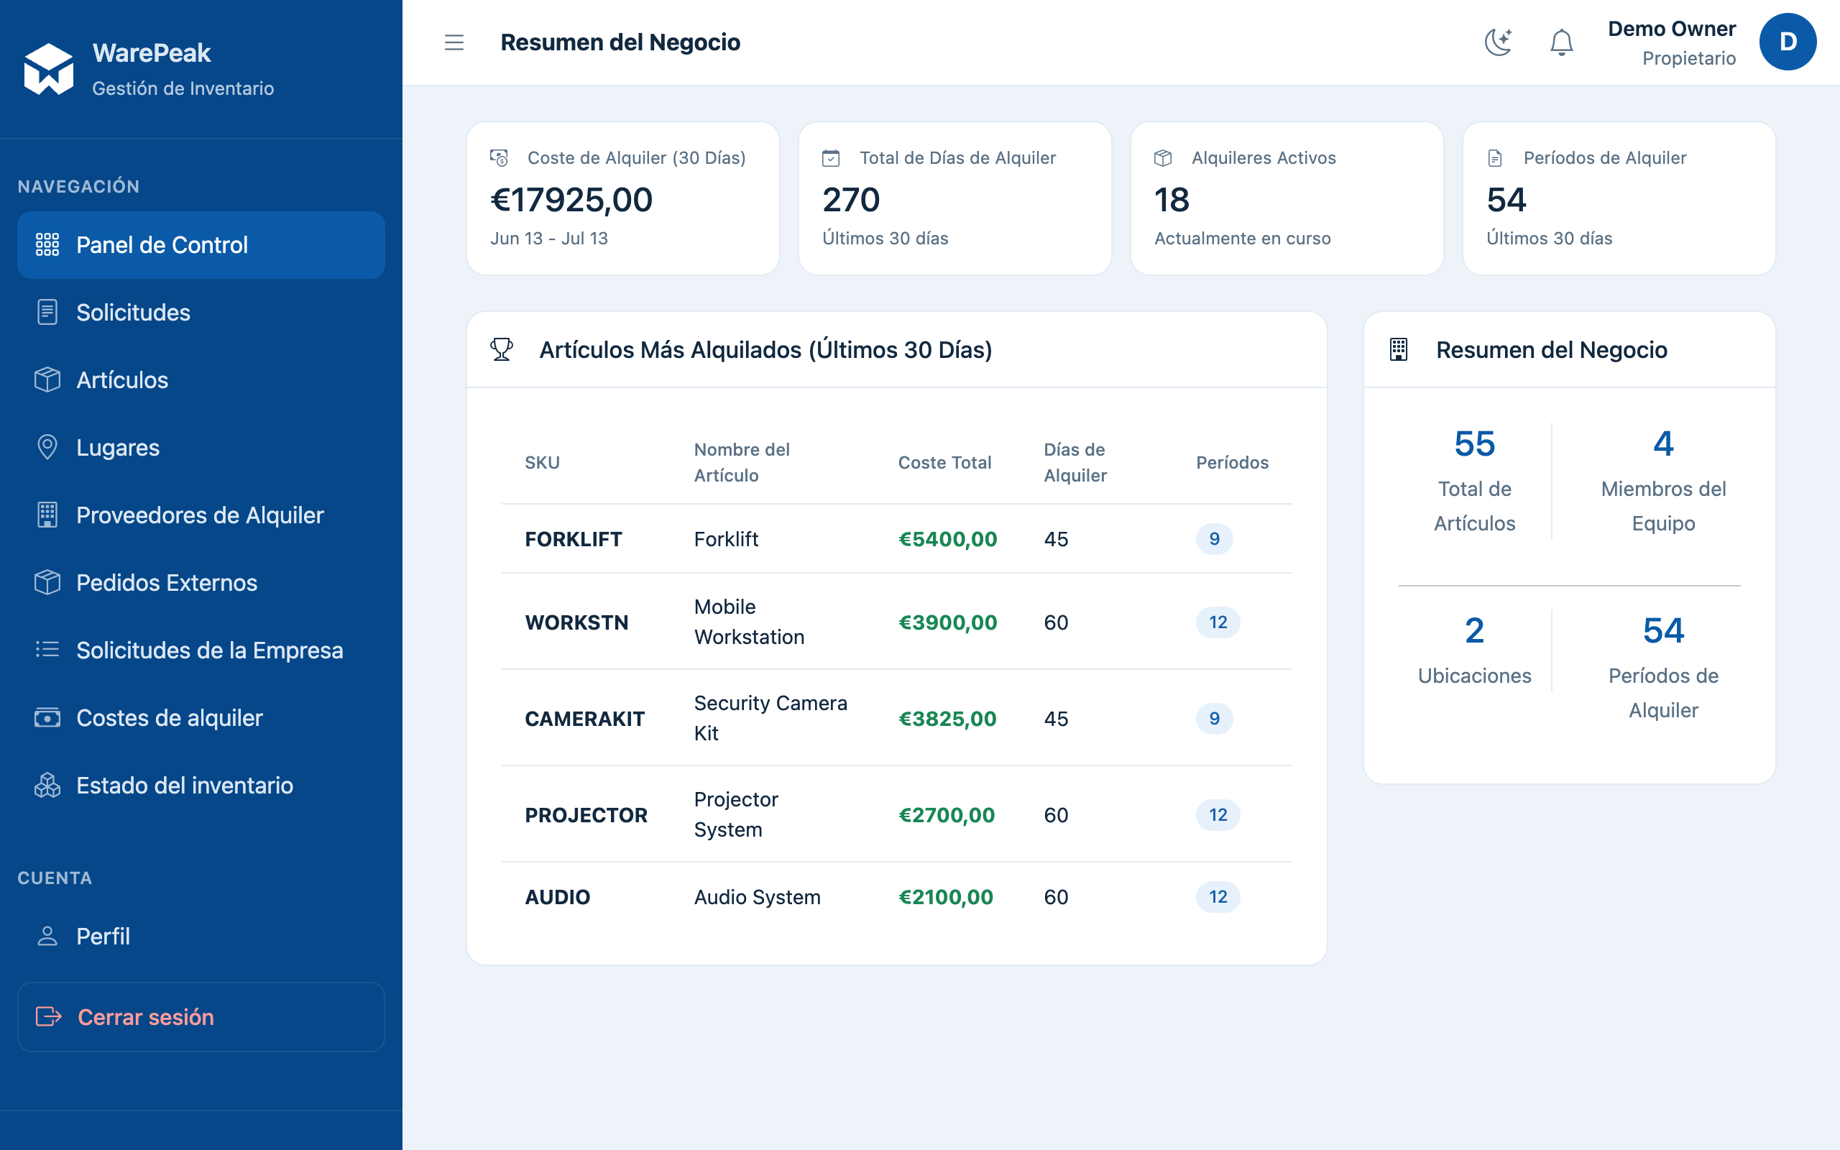Select the CAMERAKIT SKU cell
Screen dimensions: 1840x1150
(584, 719)
